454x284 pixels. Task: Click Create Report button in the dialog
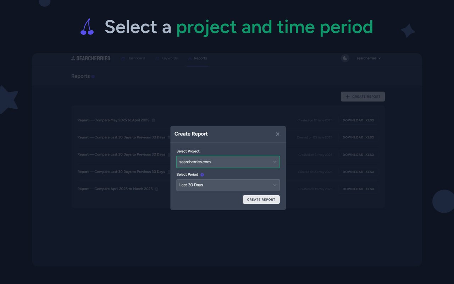pos(261,200)
